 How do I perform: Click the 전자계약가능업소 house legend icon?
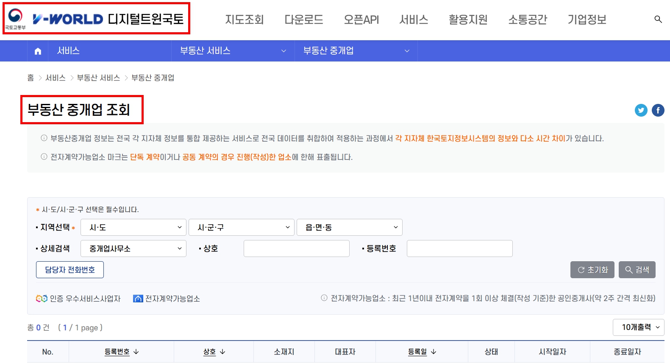(x=138, y=299)
